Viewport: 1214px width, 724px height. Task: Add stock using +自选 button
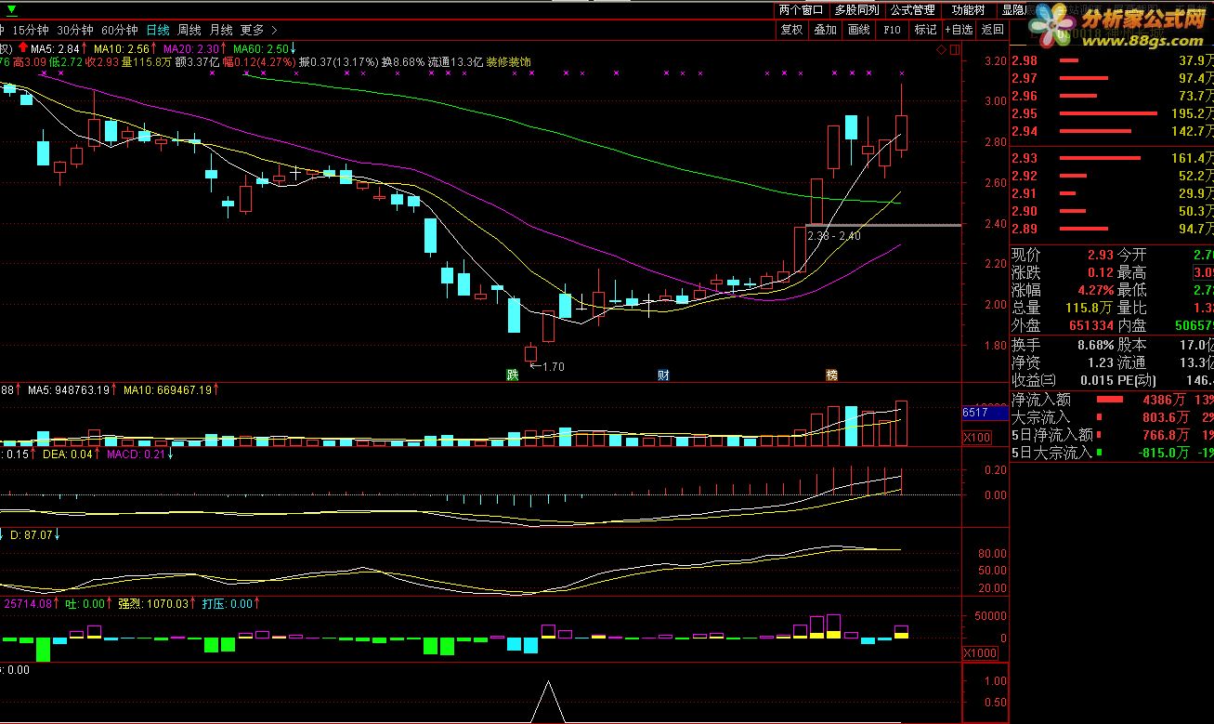[959, 30]
